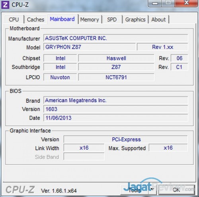This screenshot has width=199, height=197.
Task: Open the SPD tab
Action: pyautogui.click(x=112, y=20)
